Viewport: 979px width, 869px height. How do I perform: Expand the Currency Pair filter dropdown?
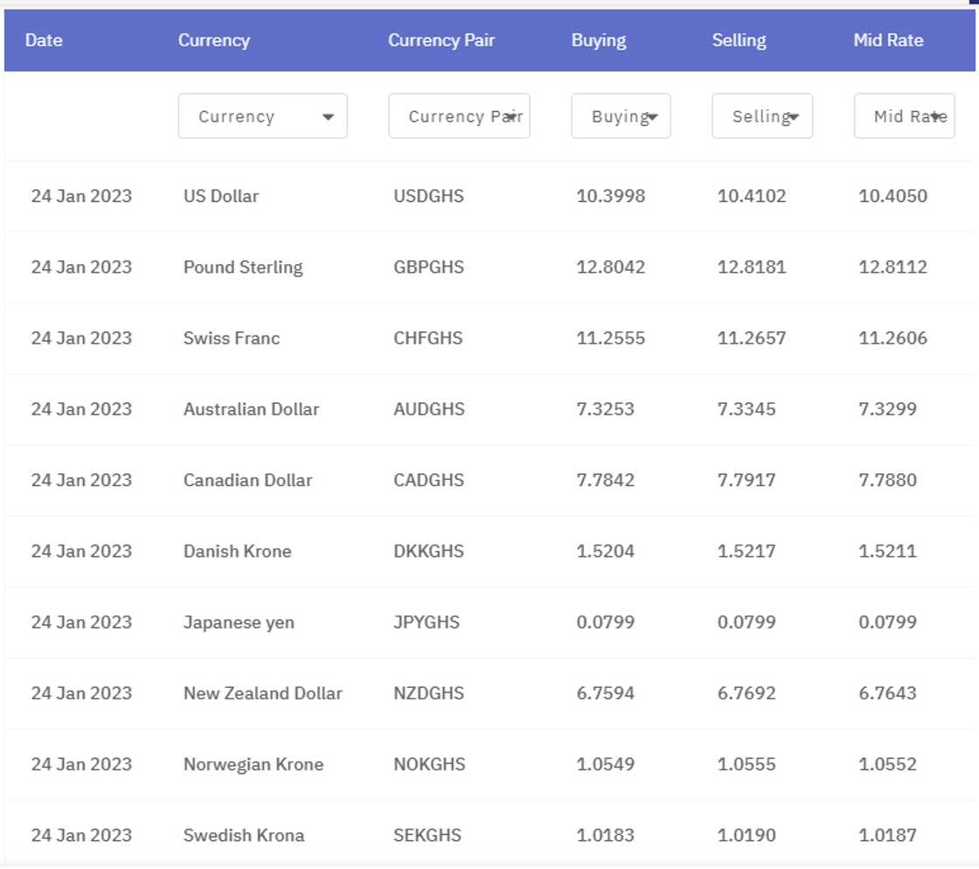459,116
